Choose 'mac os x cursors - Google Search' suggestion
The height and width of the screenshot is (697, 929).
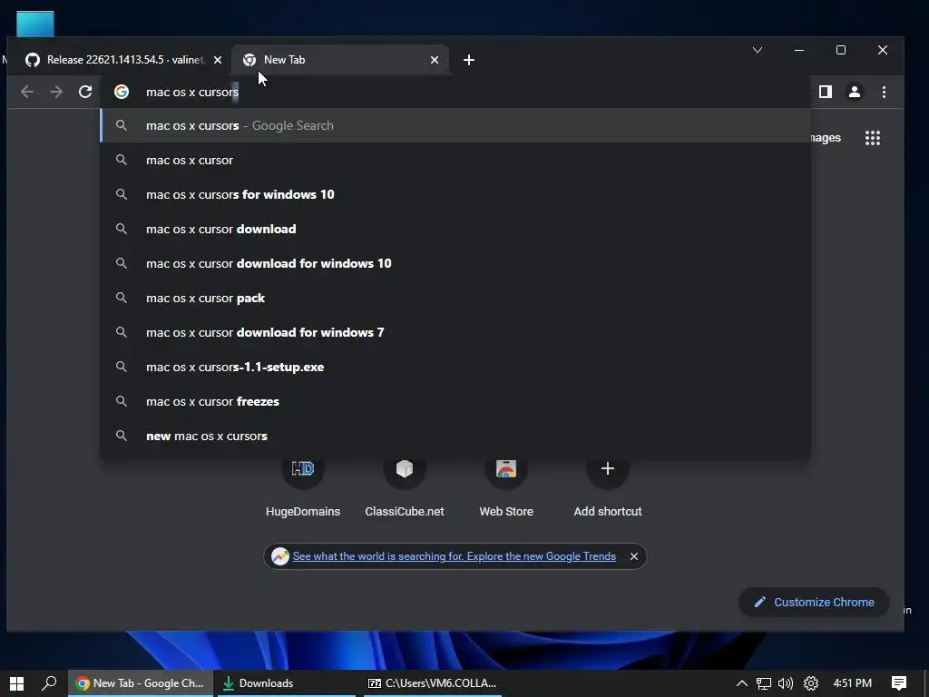pos(455,125)
